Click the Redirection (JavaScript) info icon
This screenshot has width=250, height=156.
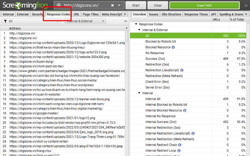point(182,70)
